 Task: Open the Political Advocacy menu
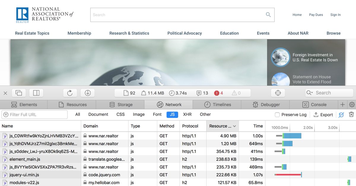click(x=185, y=33)
